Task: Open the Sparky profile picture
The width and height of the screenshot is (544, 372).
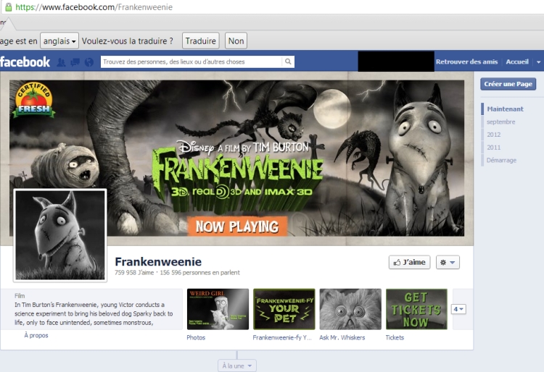Action: click(x=60, y=235)
